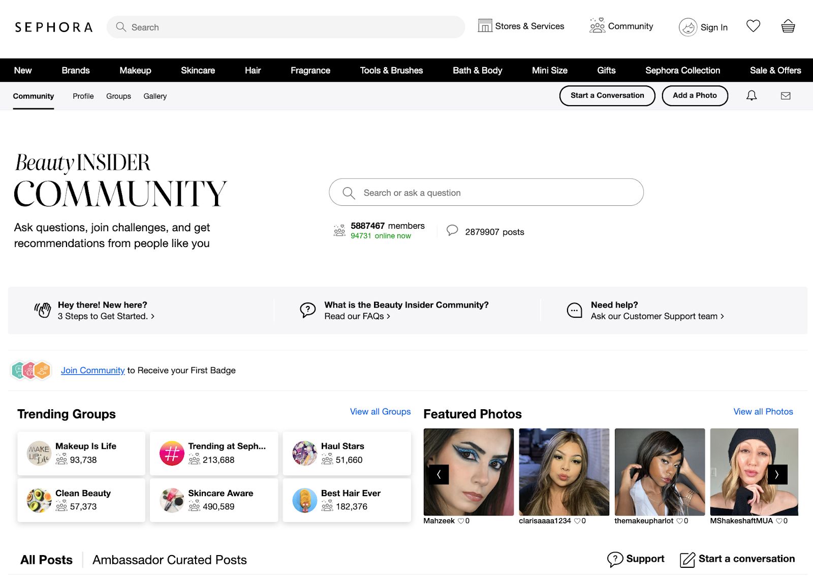
Task: Click the Community people icon in header
Action: point(597,25)
